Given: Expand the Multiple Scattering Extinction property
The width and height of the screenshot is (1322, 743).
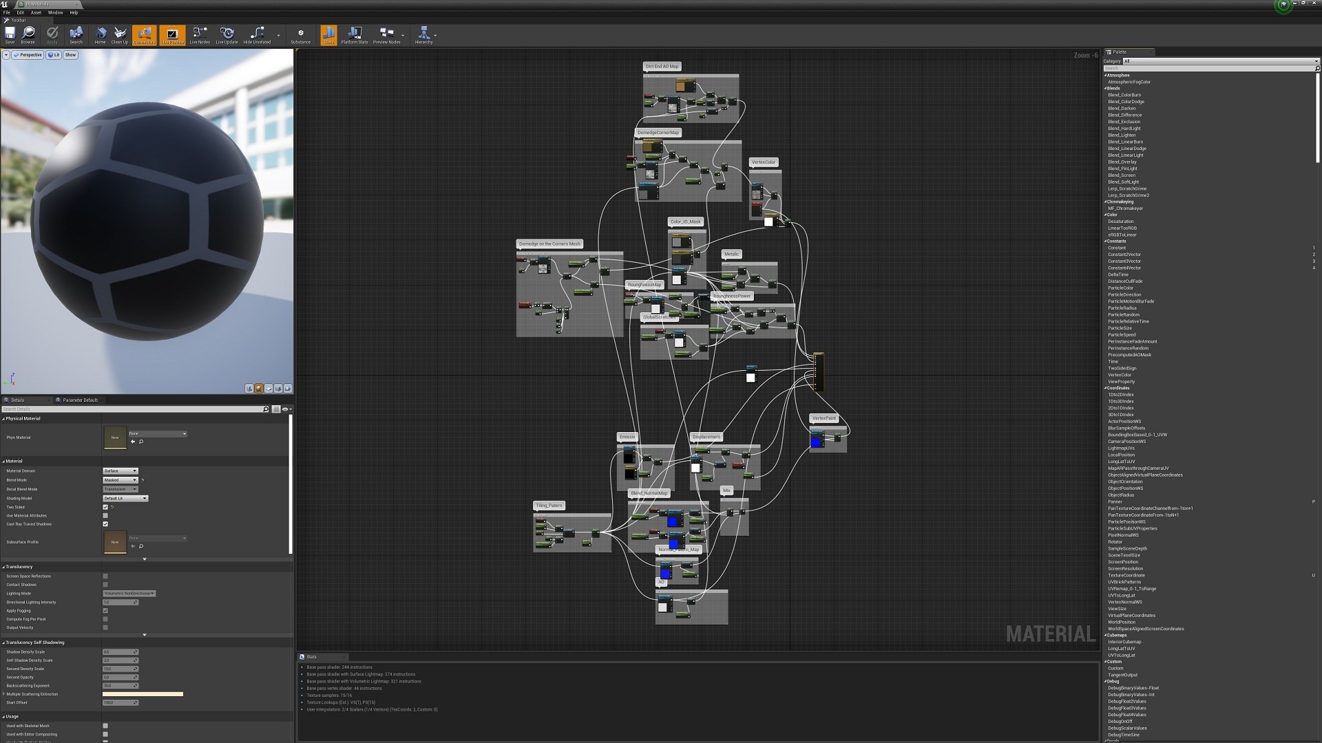Looking at the screenshot, I should (x=3, y=694).
